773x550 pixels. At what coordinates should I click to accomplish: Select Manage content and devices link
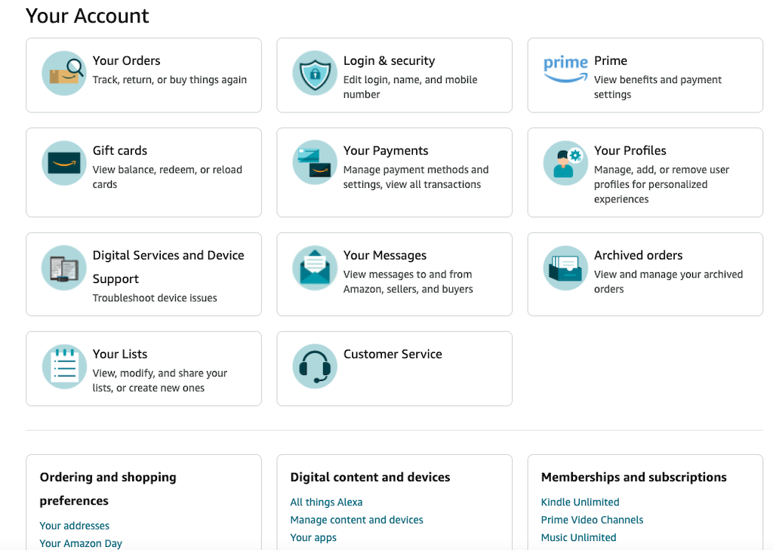coord(357,520)
